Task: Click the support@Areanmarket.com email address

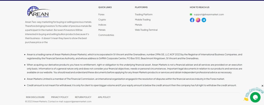Action: [209, 15]
